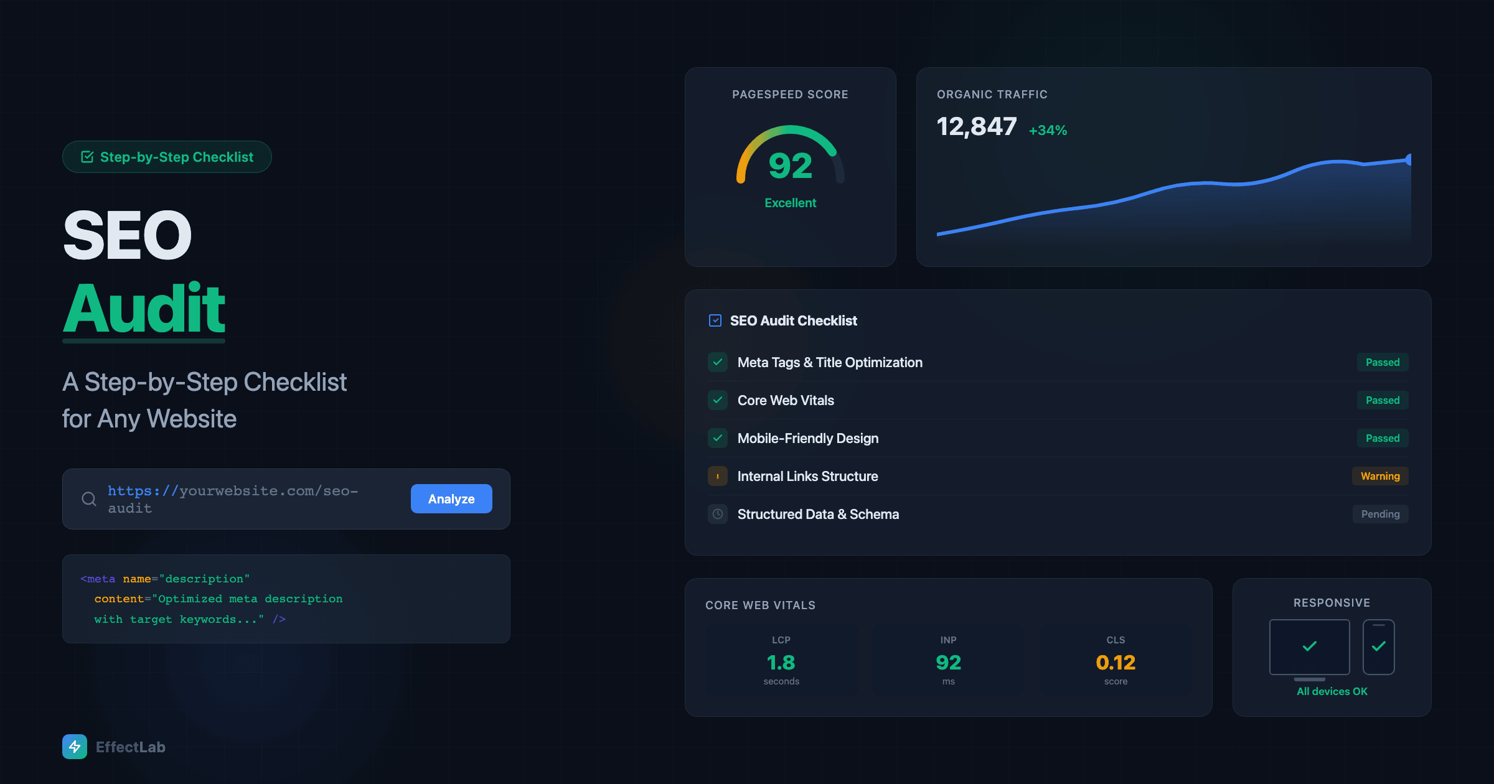Click the mobile phone icon in Responsive card
Viewport: 1494px width, 784px height.
[x=1378, y=647]
